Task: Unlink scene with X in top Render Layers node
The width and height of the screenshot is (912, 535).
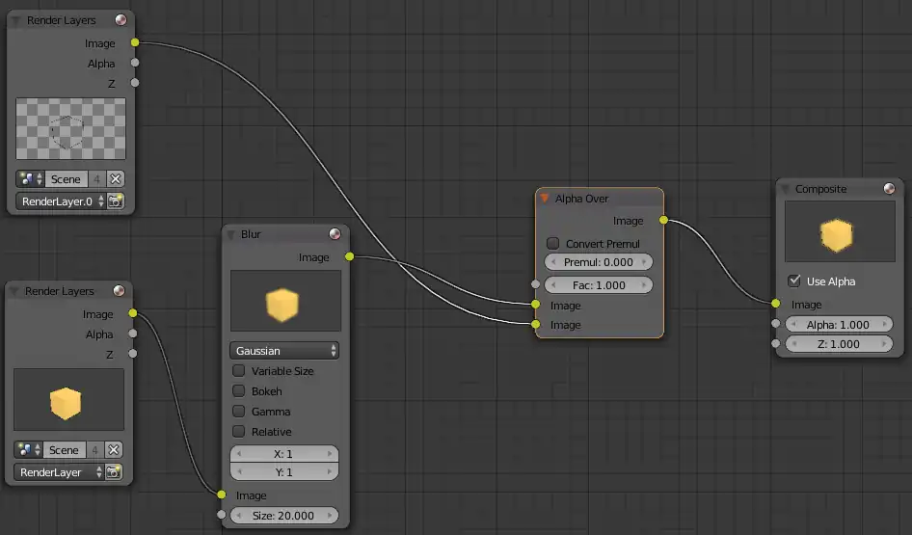Action: pyautogui.click(x=116, y=179)
